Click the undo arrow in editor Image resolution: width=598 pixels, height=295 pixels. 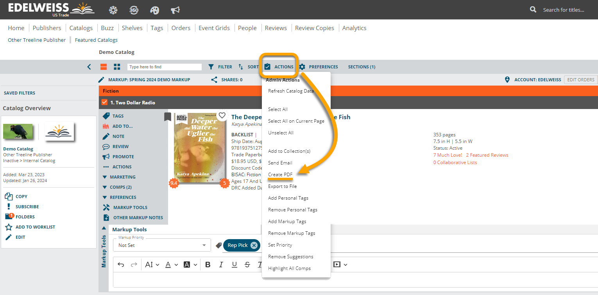pos(121,265)
